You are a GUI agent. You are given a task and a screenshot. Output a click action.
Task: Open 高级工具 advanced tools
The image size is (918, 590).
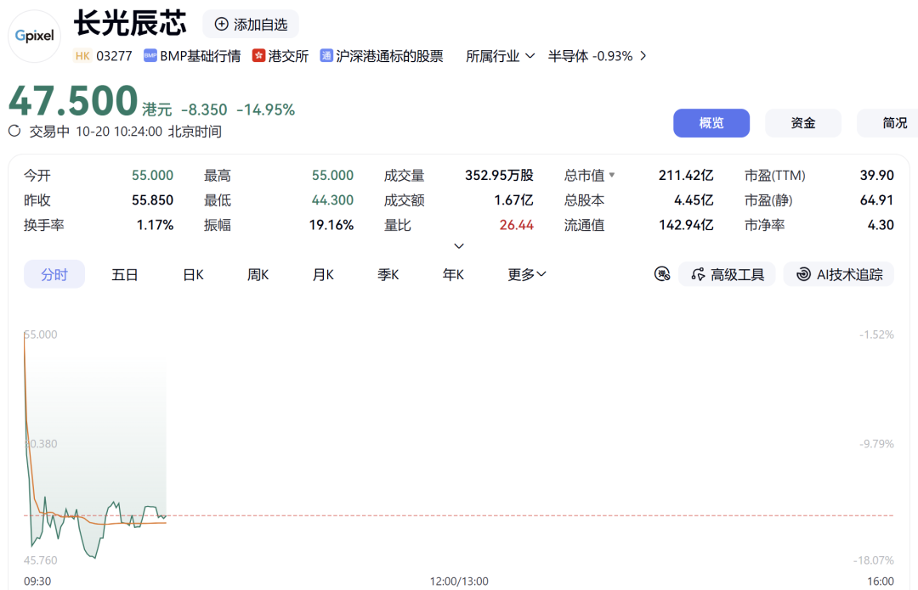click(x=727, y=274)
